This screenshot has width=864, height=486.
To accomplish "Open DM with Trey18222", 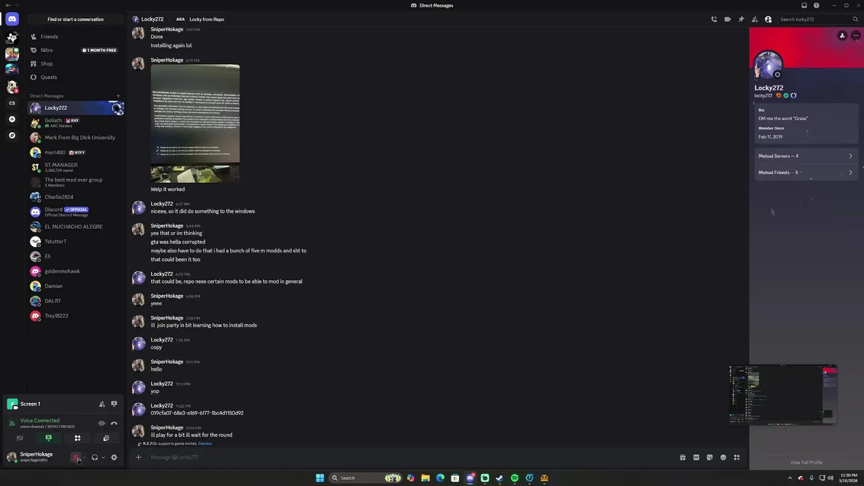I will [76, 316].
